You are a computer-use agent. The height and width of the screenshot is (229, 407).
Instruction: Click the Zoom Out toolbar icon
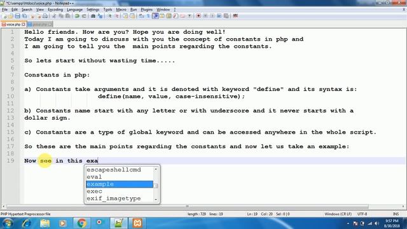117,16
